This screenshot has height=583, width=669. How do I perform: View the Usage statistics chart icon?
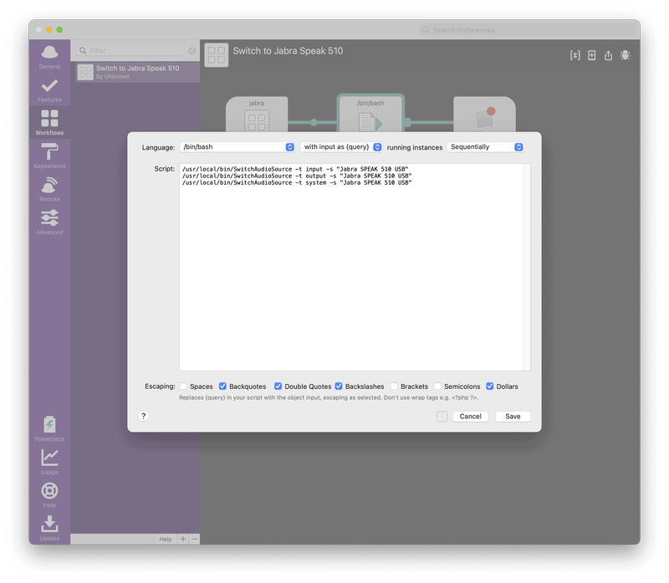49,461
